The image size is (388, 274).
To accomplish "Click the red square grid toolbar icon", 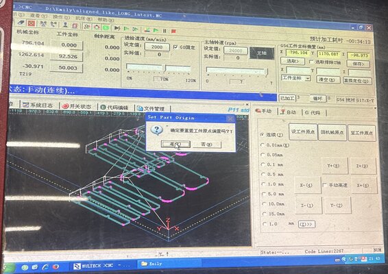I will [x=31, y=23].
